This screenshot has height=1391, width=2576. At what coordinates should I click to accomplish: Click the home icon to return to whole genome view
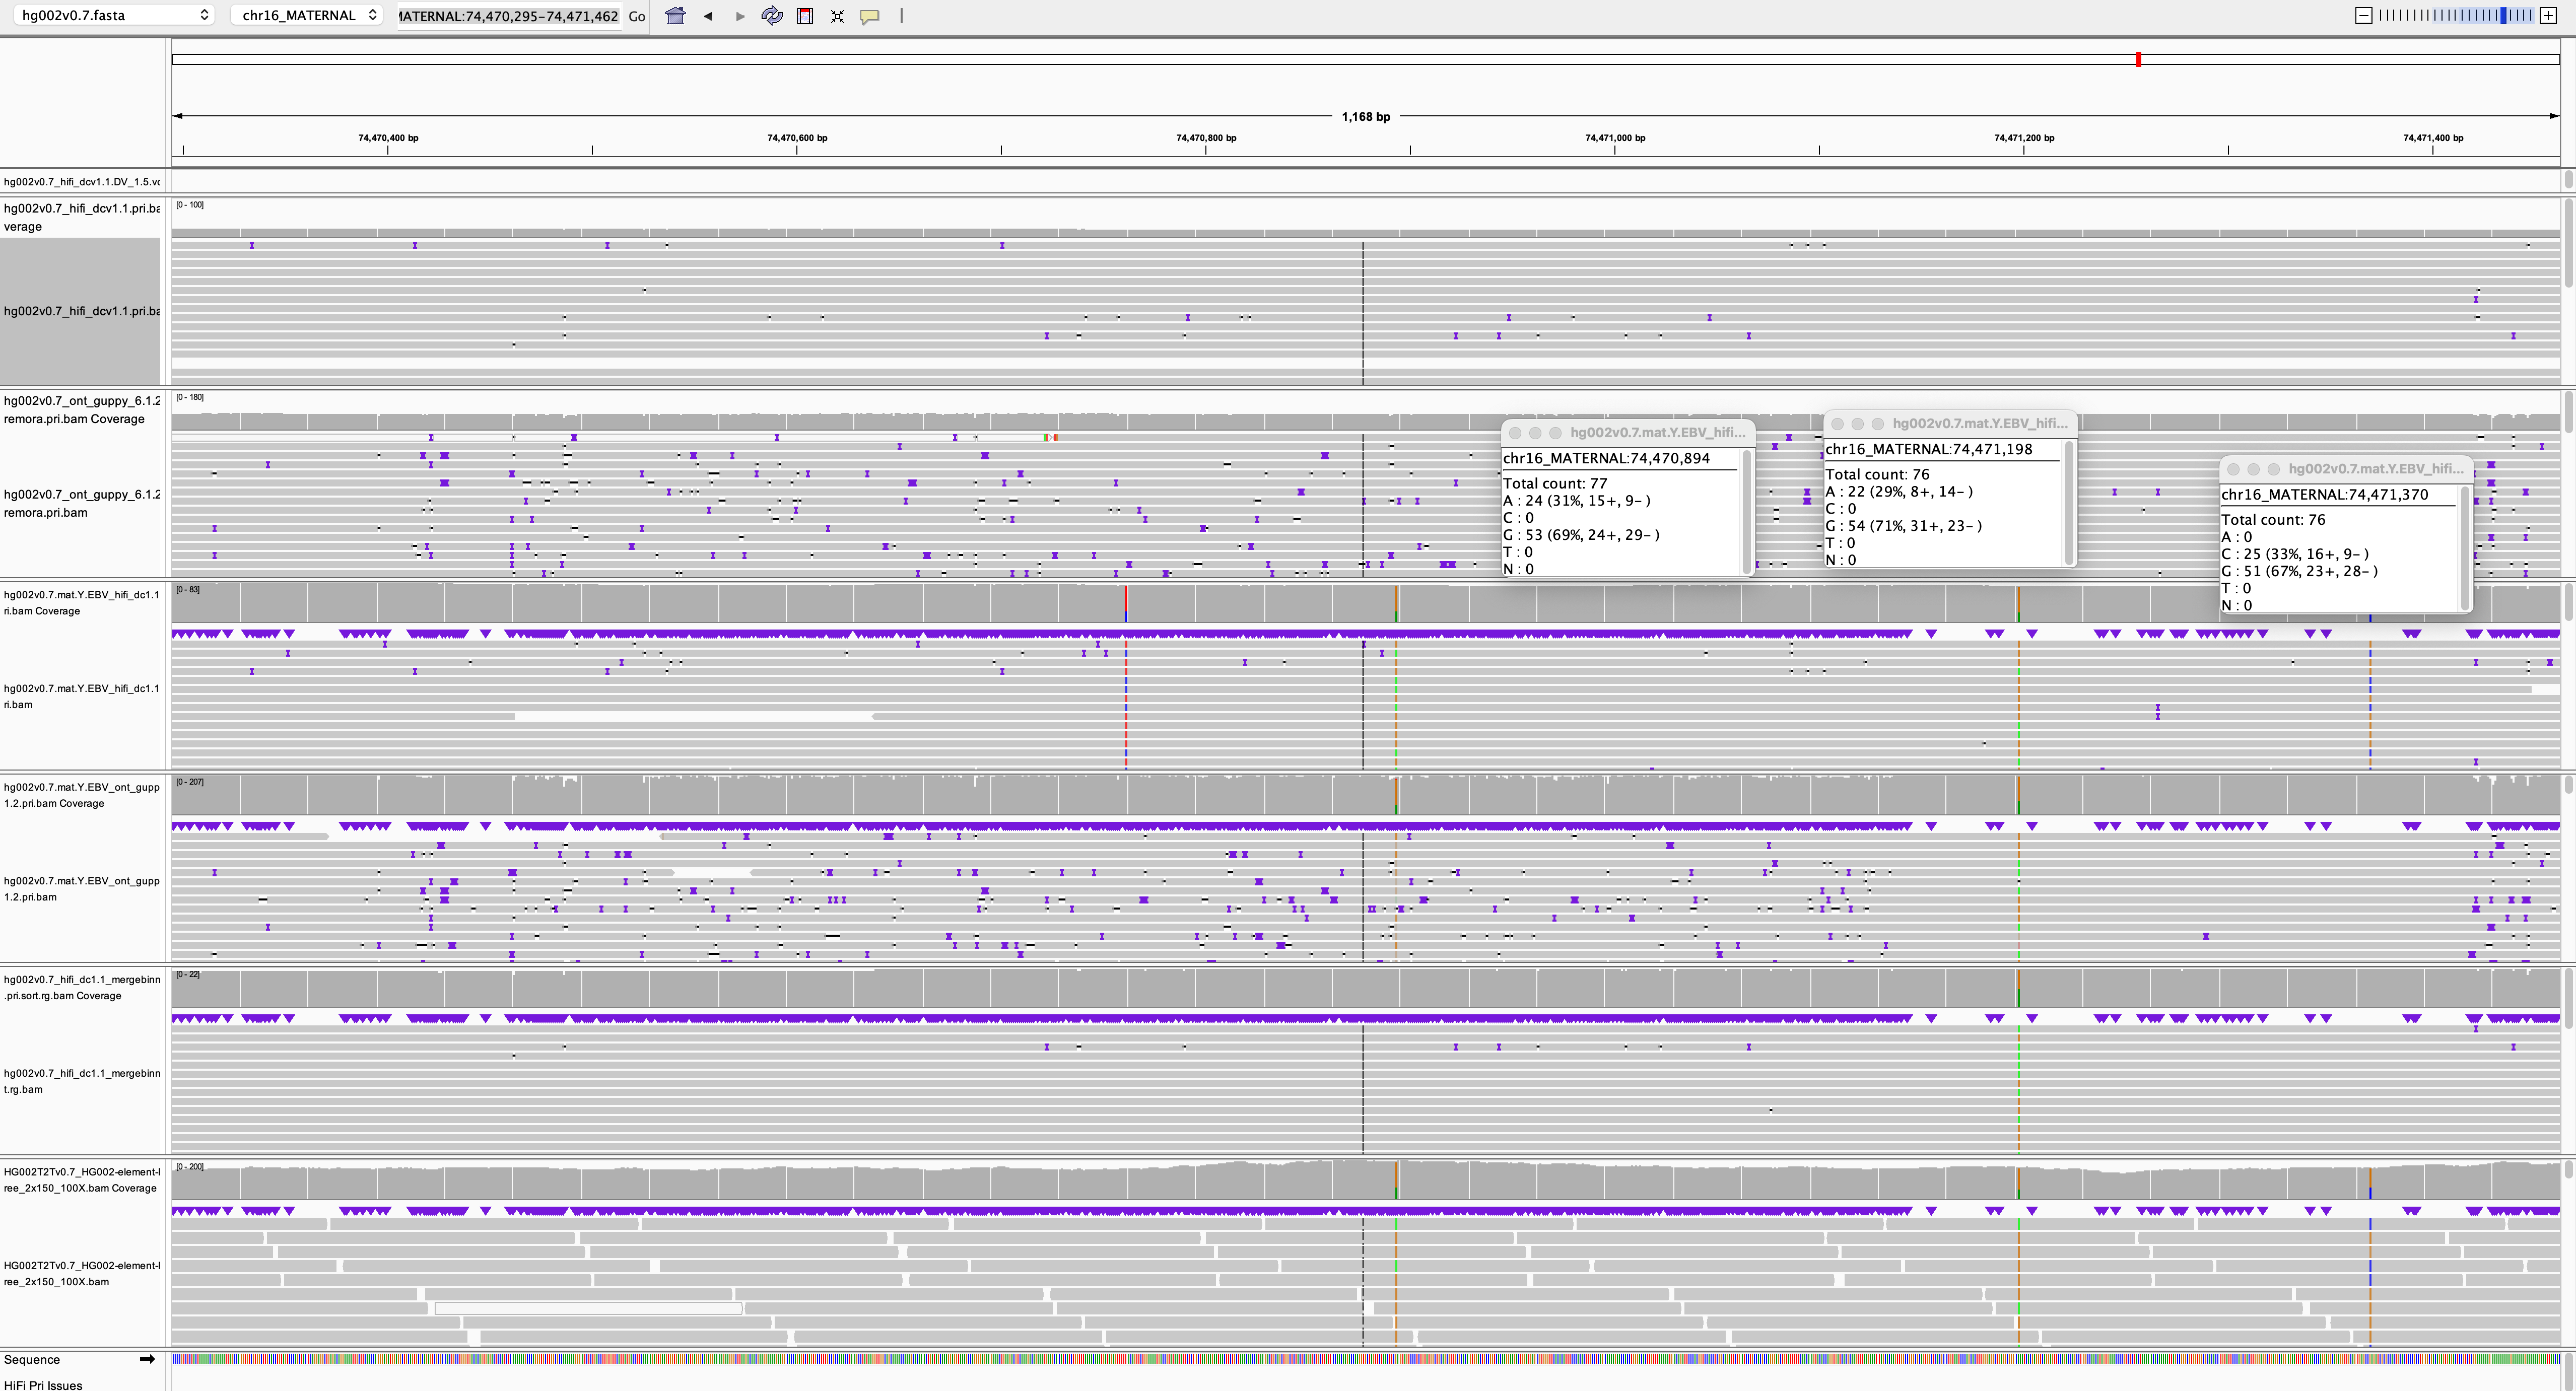(676, 15)
